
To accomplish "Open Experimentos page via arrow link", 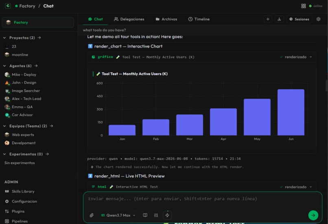I will 47,154.
